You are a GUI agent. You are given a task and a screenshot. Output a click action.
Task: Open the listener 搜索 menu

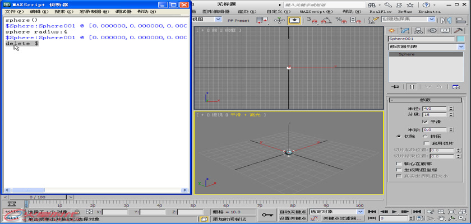tap(64, 12)
